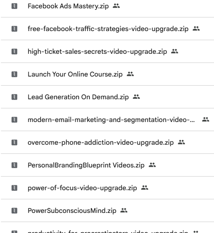This screenshot has width=214, height=233.
Task: Click shared icon beside Launch Your Online Course.zip
Action: click(x=130, y=74)
